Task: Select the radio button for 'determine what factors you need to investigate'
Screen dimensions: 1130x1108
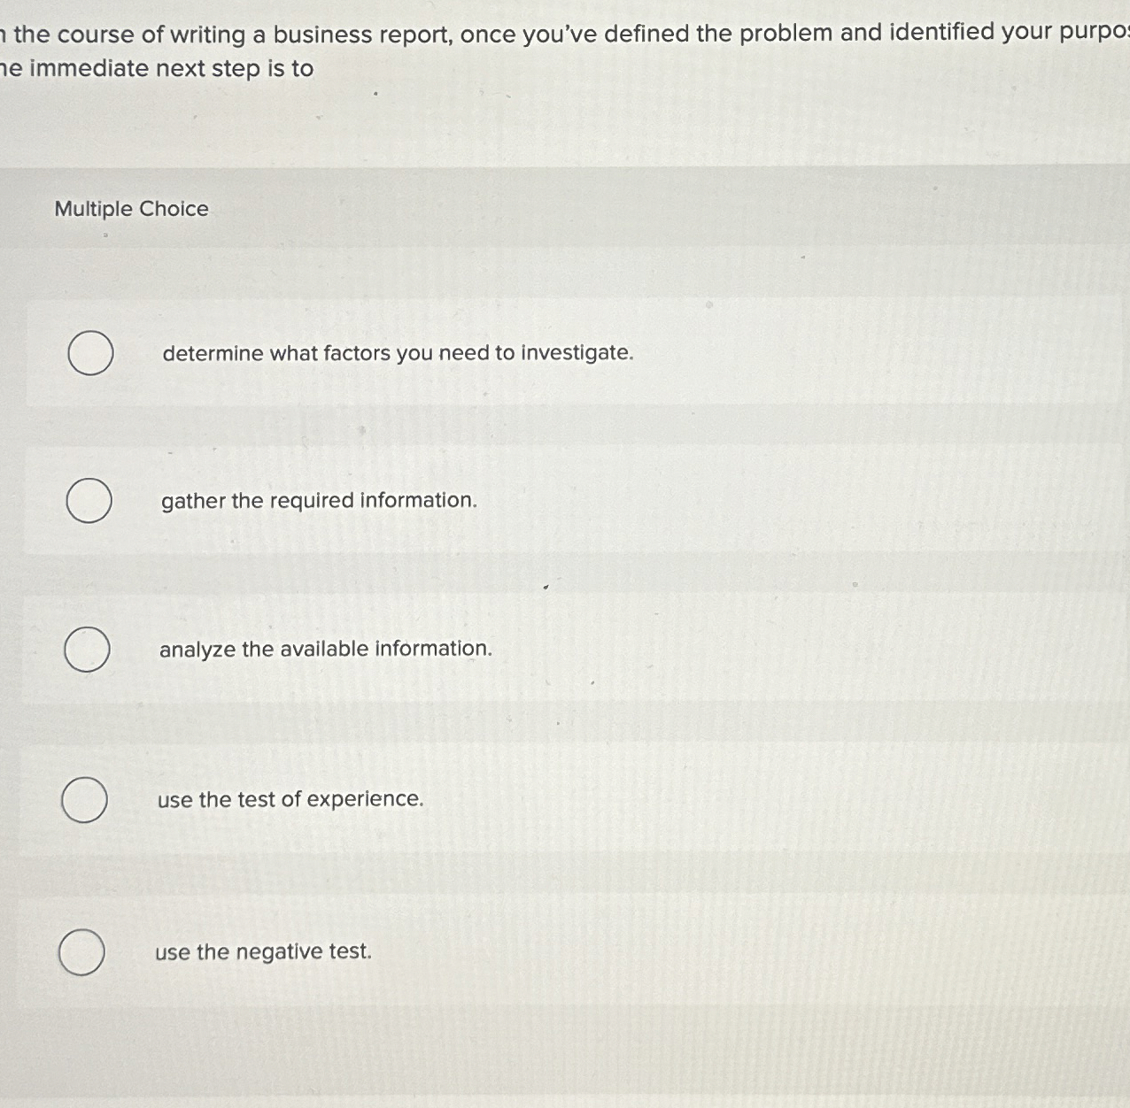Action: click(89, 353)
